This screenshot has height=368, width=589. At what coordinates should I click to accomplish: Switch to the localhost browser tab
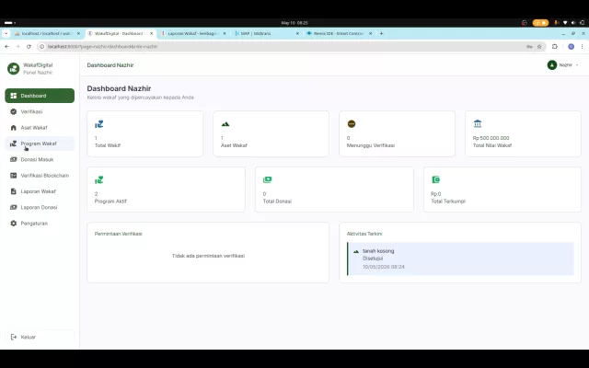click(x=47, y=33)
